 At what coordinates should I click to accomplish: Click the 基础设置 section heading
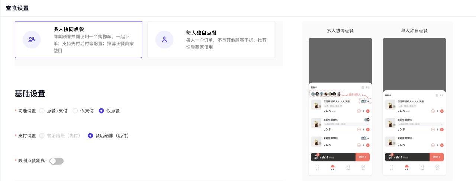(30, 94)
